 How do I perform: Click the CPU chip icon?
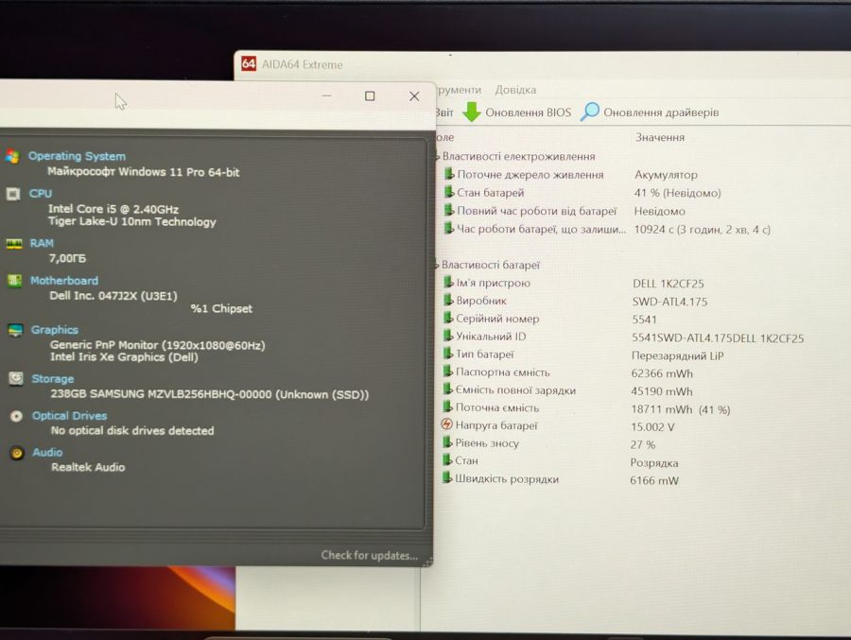tap(13, 194)
